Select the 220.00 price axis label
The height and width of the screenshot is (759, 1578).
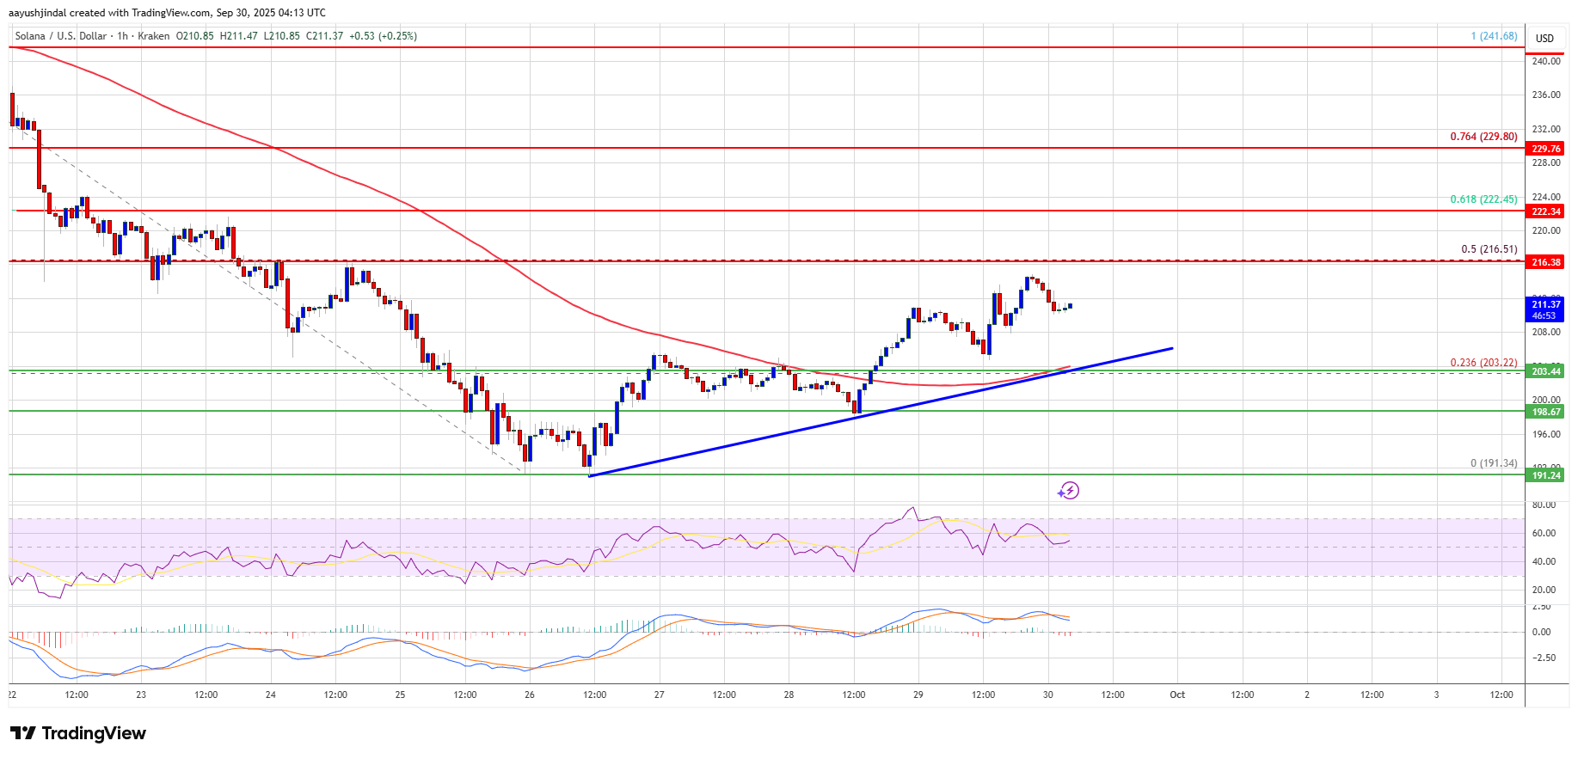(1545, 230)
